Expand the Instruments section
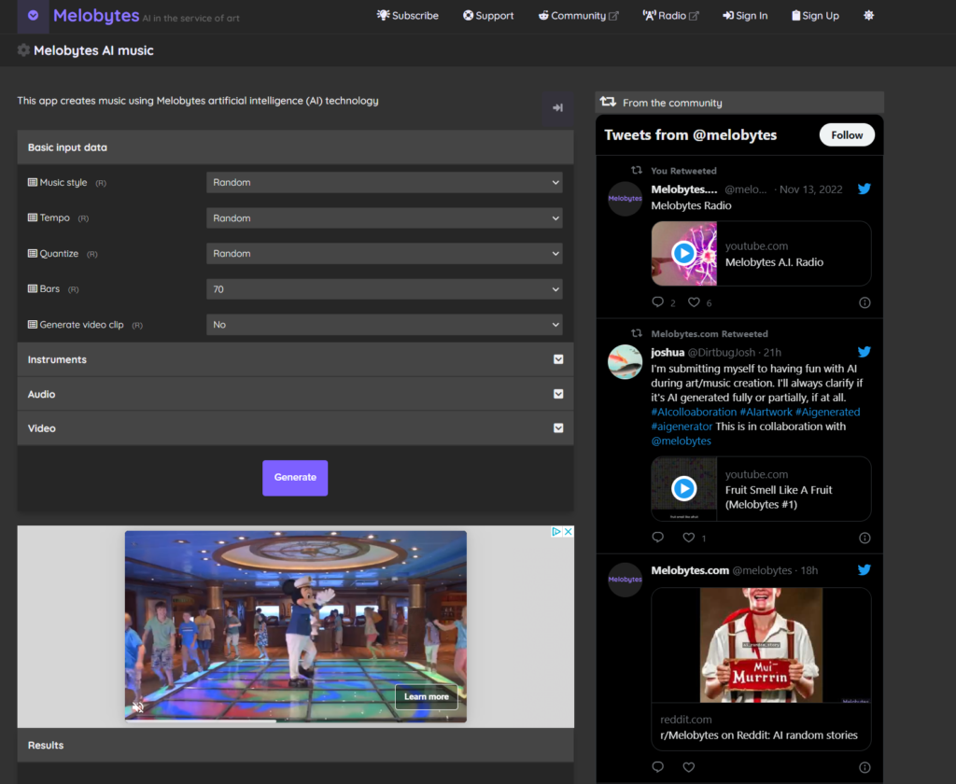 tap(295, 359)
